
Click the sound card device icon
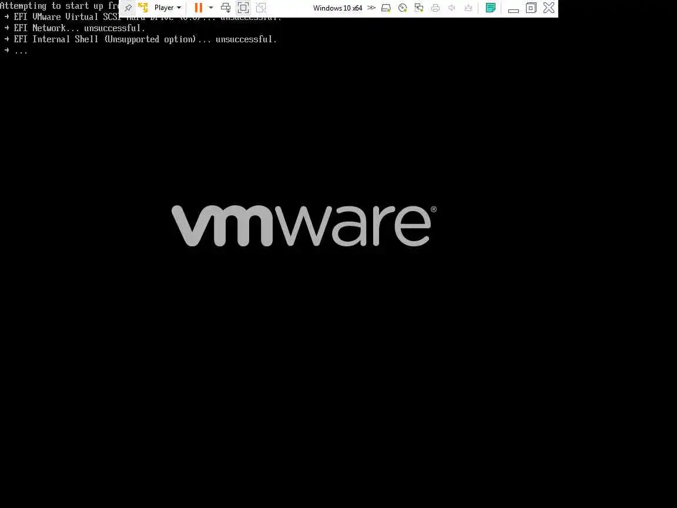pyautogui.click(x=451, y=8)
